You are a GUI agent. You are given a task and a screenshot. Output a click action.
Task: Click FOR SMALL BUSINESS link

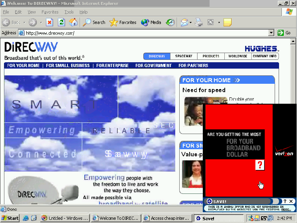coord(68,65)
